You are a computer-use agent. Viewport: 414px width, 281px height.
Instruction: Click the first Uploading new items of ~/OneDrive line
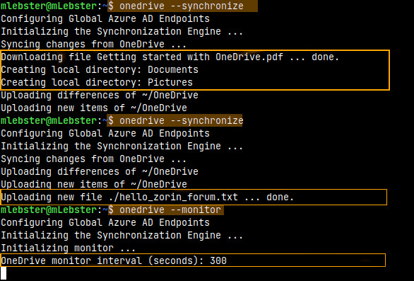coord(94,108)
